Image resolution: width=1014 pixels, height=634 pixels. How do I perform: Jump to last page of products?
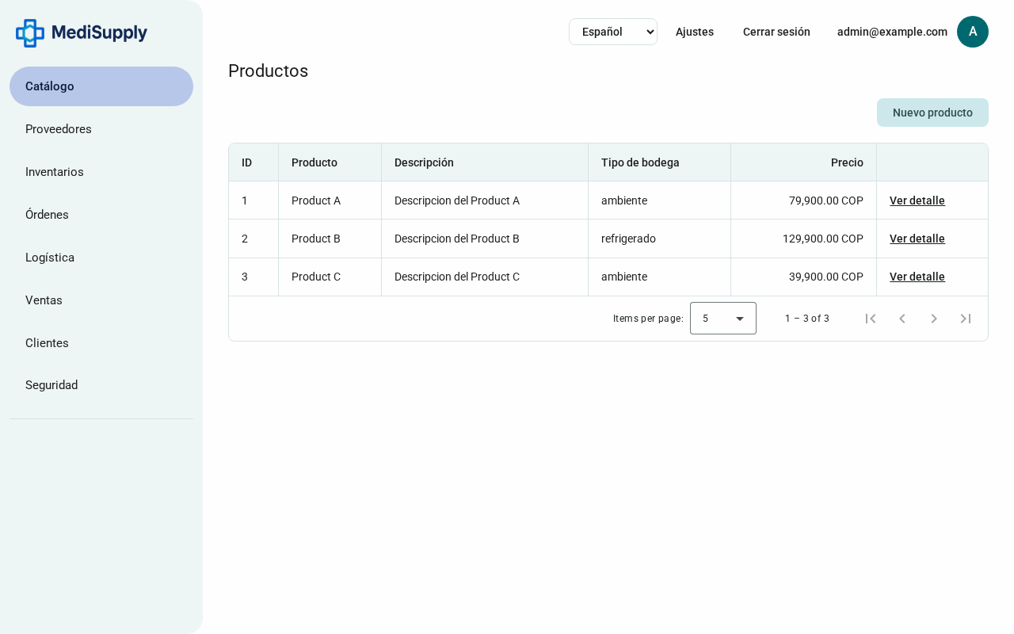click(966, 319)
